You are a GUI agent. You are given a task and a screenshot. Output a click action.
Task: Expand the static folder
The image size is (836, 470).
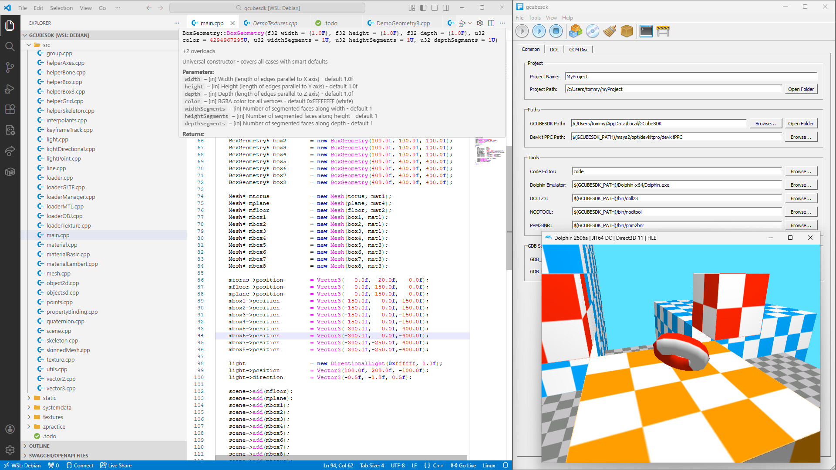[x=29, y=398]
